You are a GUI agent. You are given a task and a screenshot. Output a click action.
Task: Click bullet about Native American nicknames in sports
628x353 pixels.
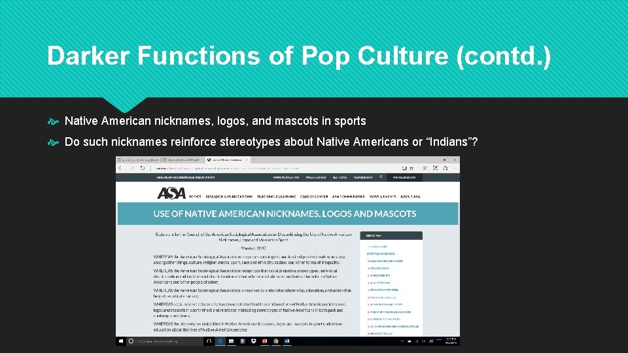[215, 121]
